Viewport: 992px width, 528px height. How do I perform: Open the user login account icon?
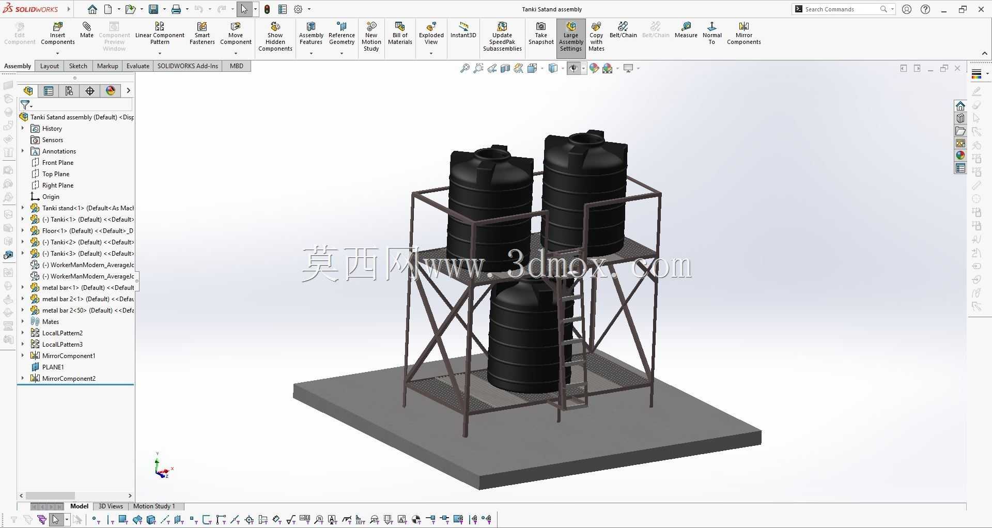point(907,9)
